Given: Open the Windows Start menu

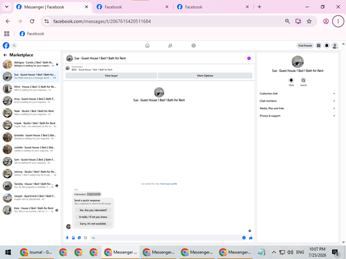Looking at the screenshot, I should coord(8,252).
